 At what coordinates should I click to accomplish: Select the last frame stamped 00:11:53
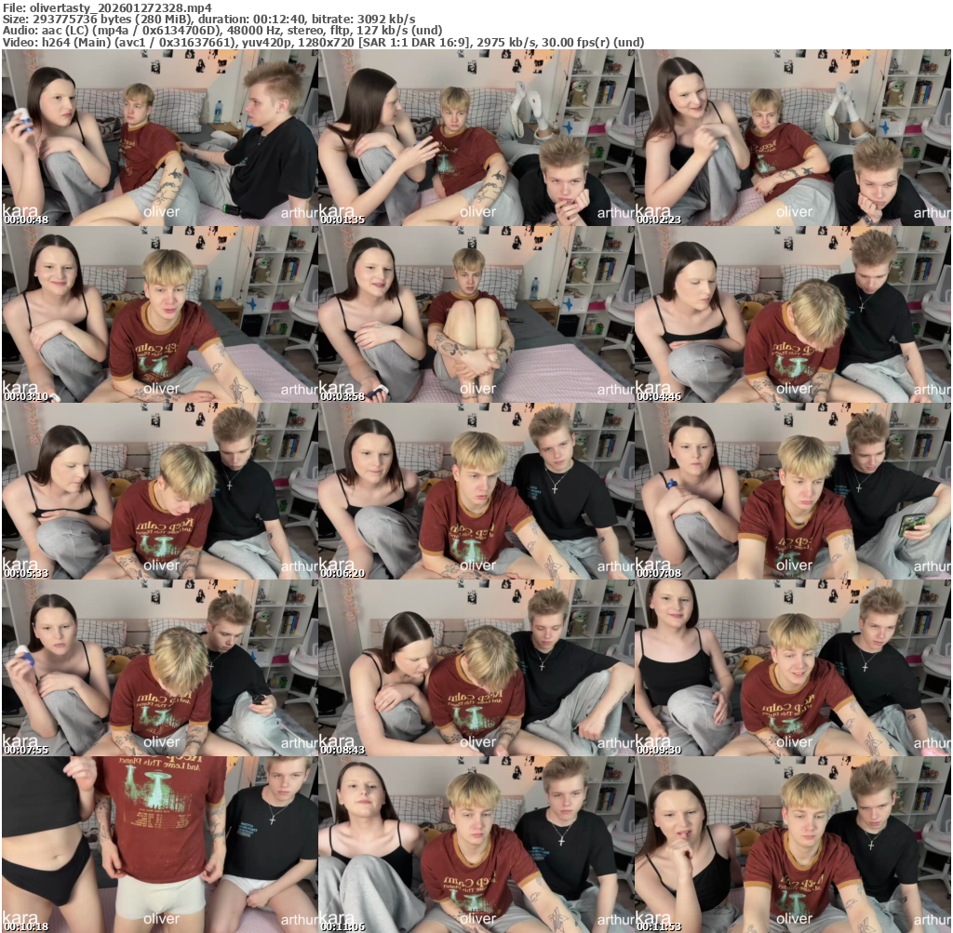tap(793, 845)
